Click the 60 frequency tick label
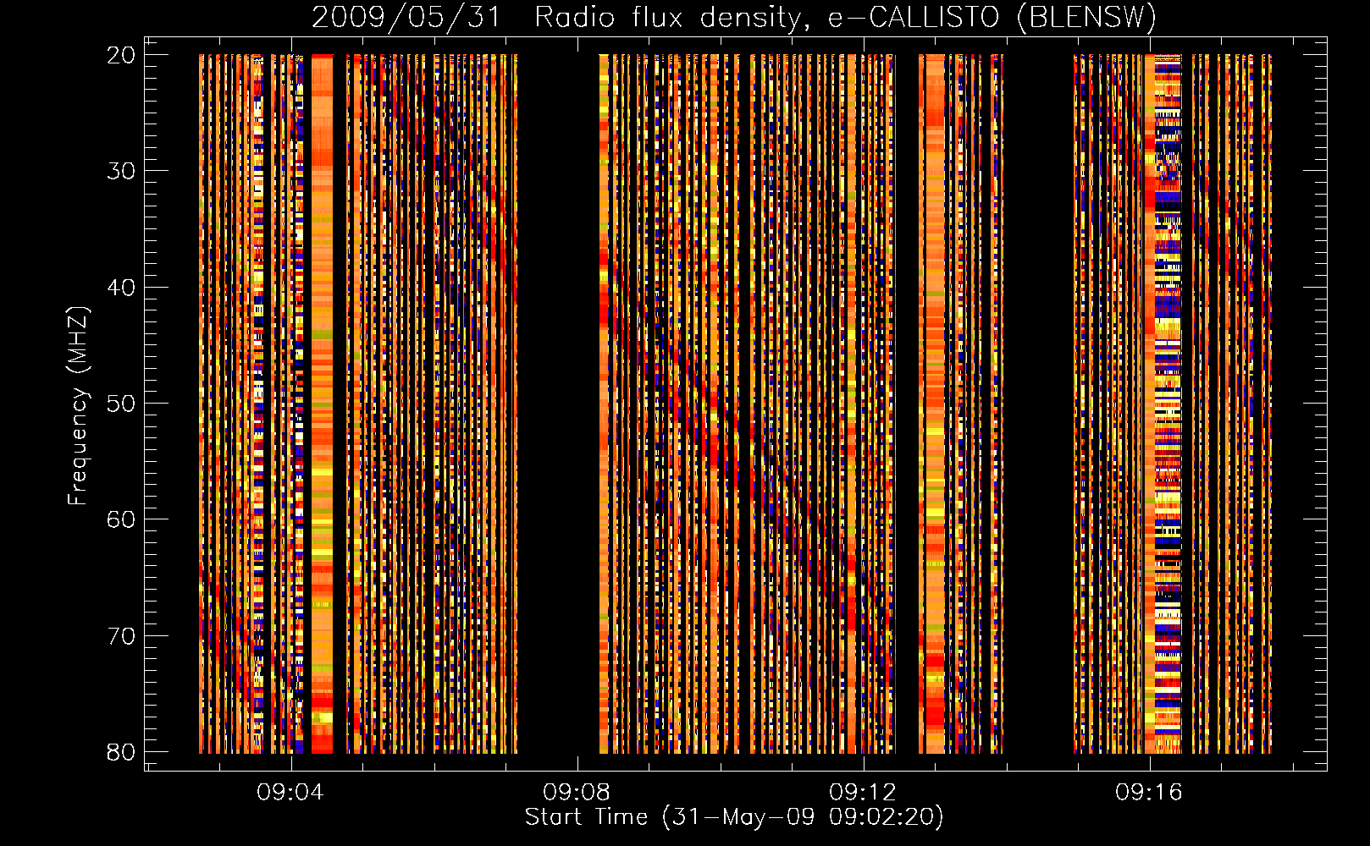The width and height of the screenshot is (1370, 846). tap(121, 519)
